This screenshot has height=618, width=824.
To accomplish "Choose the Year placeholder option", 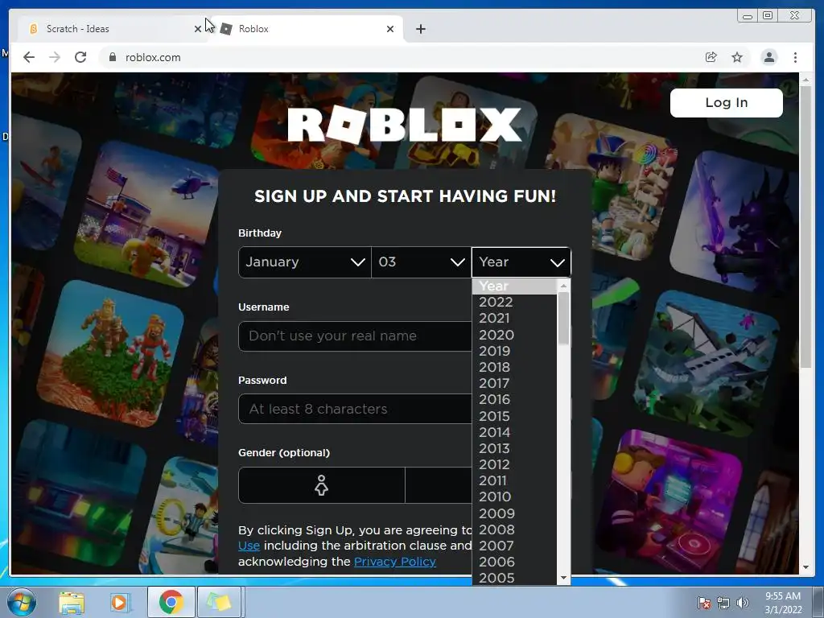I will pyautogui.click(x=514, y=286).
